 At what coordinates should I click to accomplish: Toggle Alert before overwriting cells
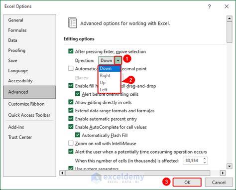pos(78,94)
